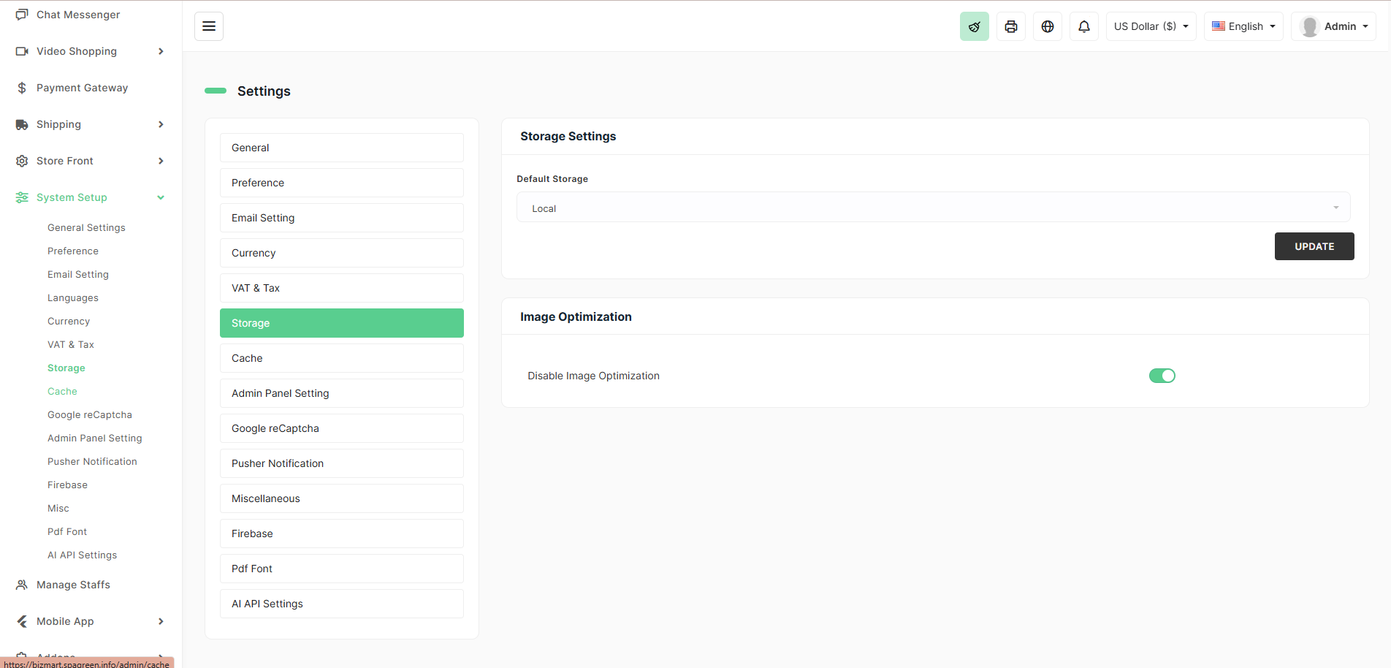Click the Payment Gateway dollar icon
Image resolution: width=1391 pixels, height=668 pixels.
pyautogui.click(x=22, y=88)
